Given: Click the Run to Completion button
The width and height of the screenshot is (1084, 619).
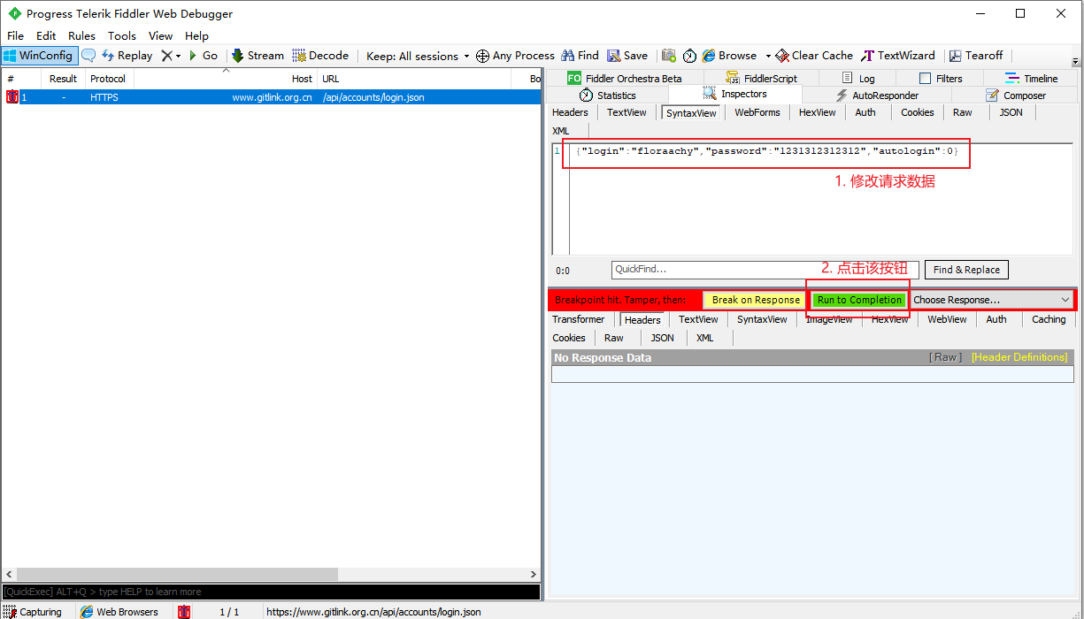Looking at the screenshot, I should click(x=859, y=300).
